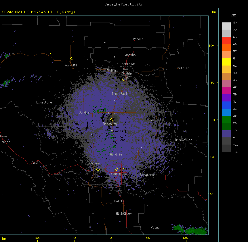Click the RedDeer city label

tap(127, 73)
